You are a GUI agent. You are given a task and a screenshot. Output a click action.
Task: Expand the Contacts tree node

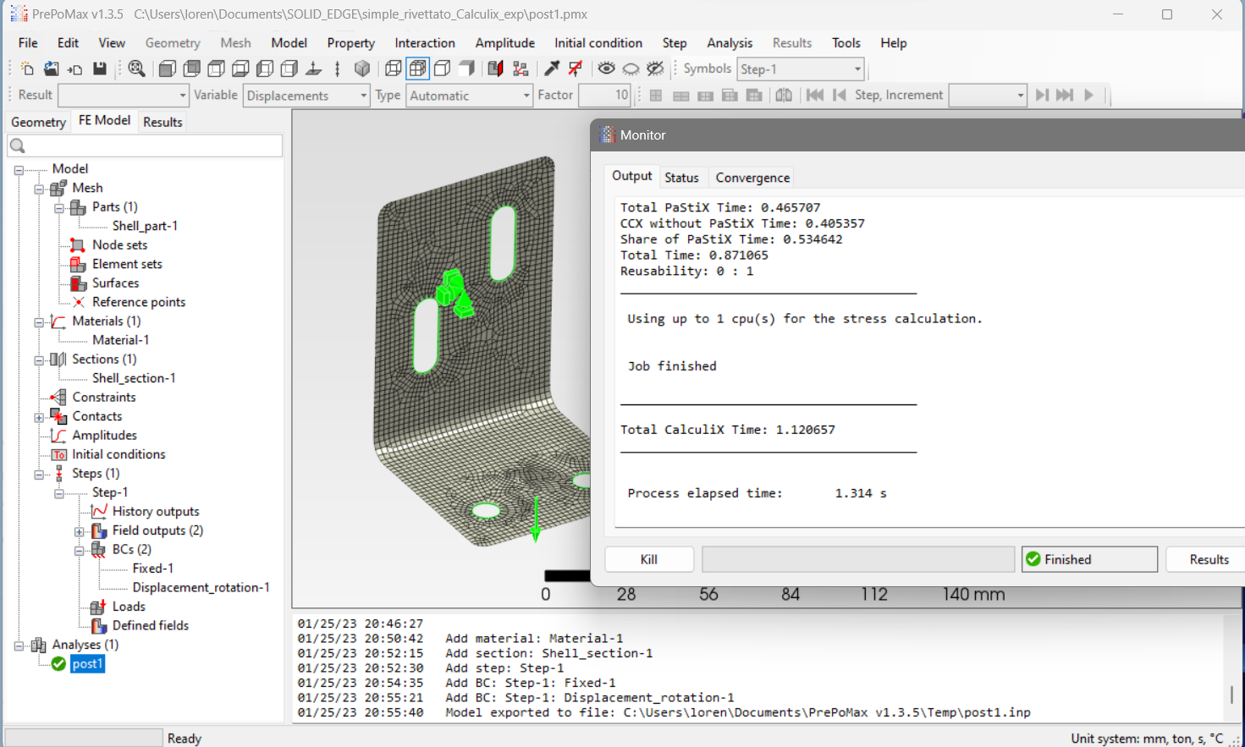click(39, 417)
